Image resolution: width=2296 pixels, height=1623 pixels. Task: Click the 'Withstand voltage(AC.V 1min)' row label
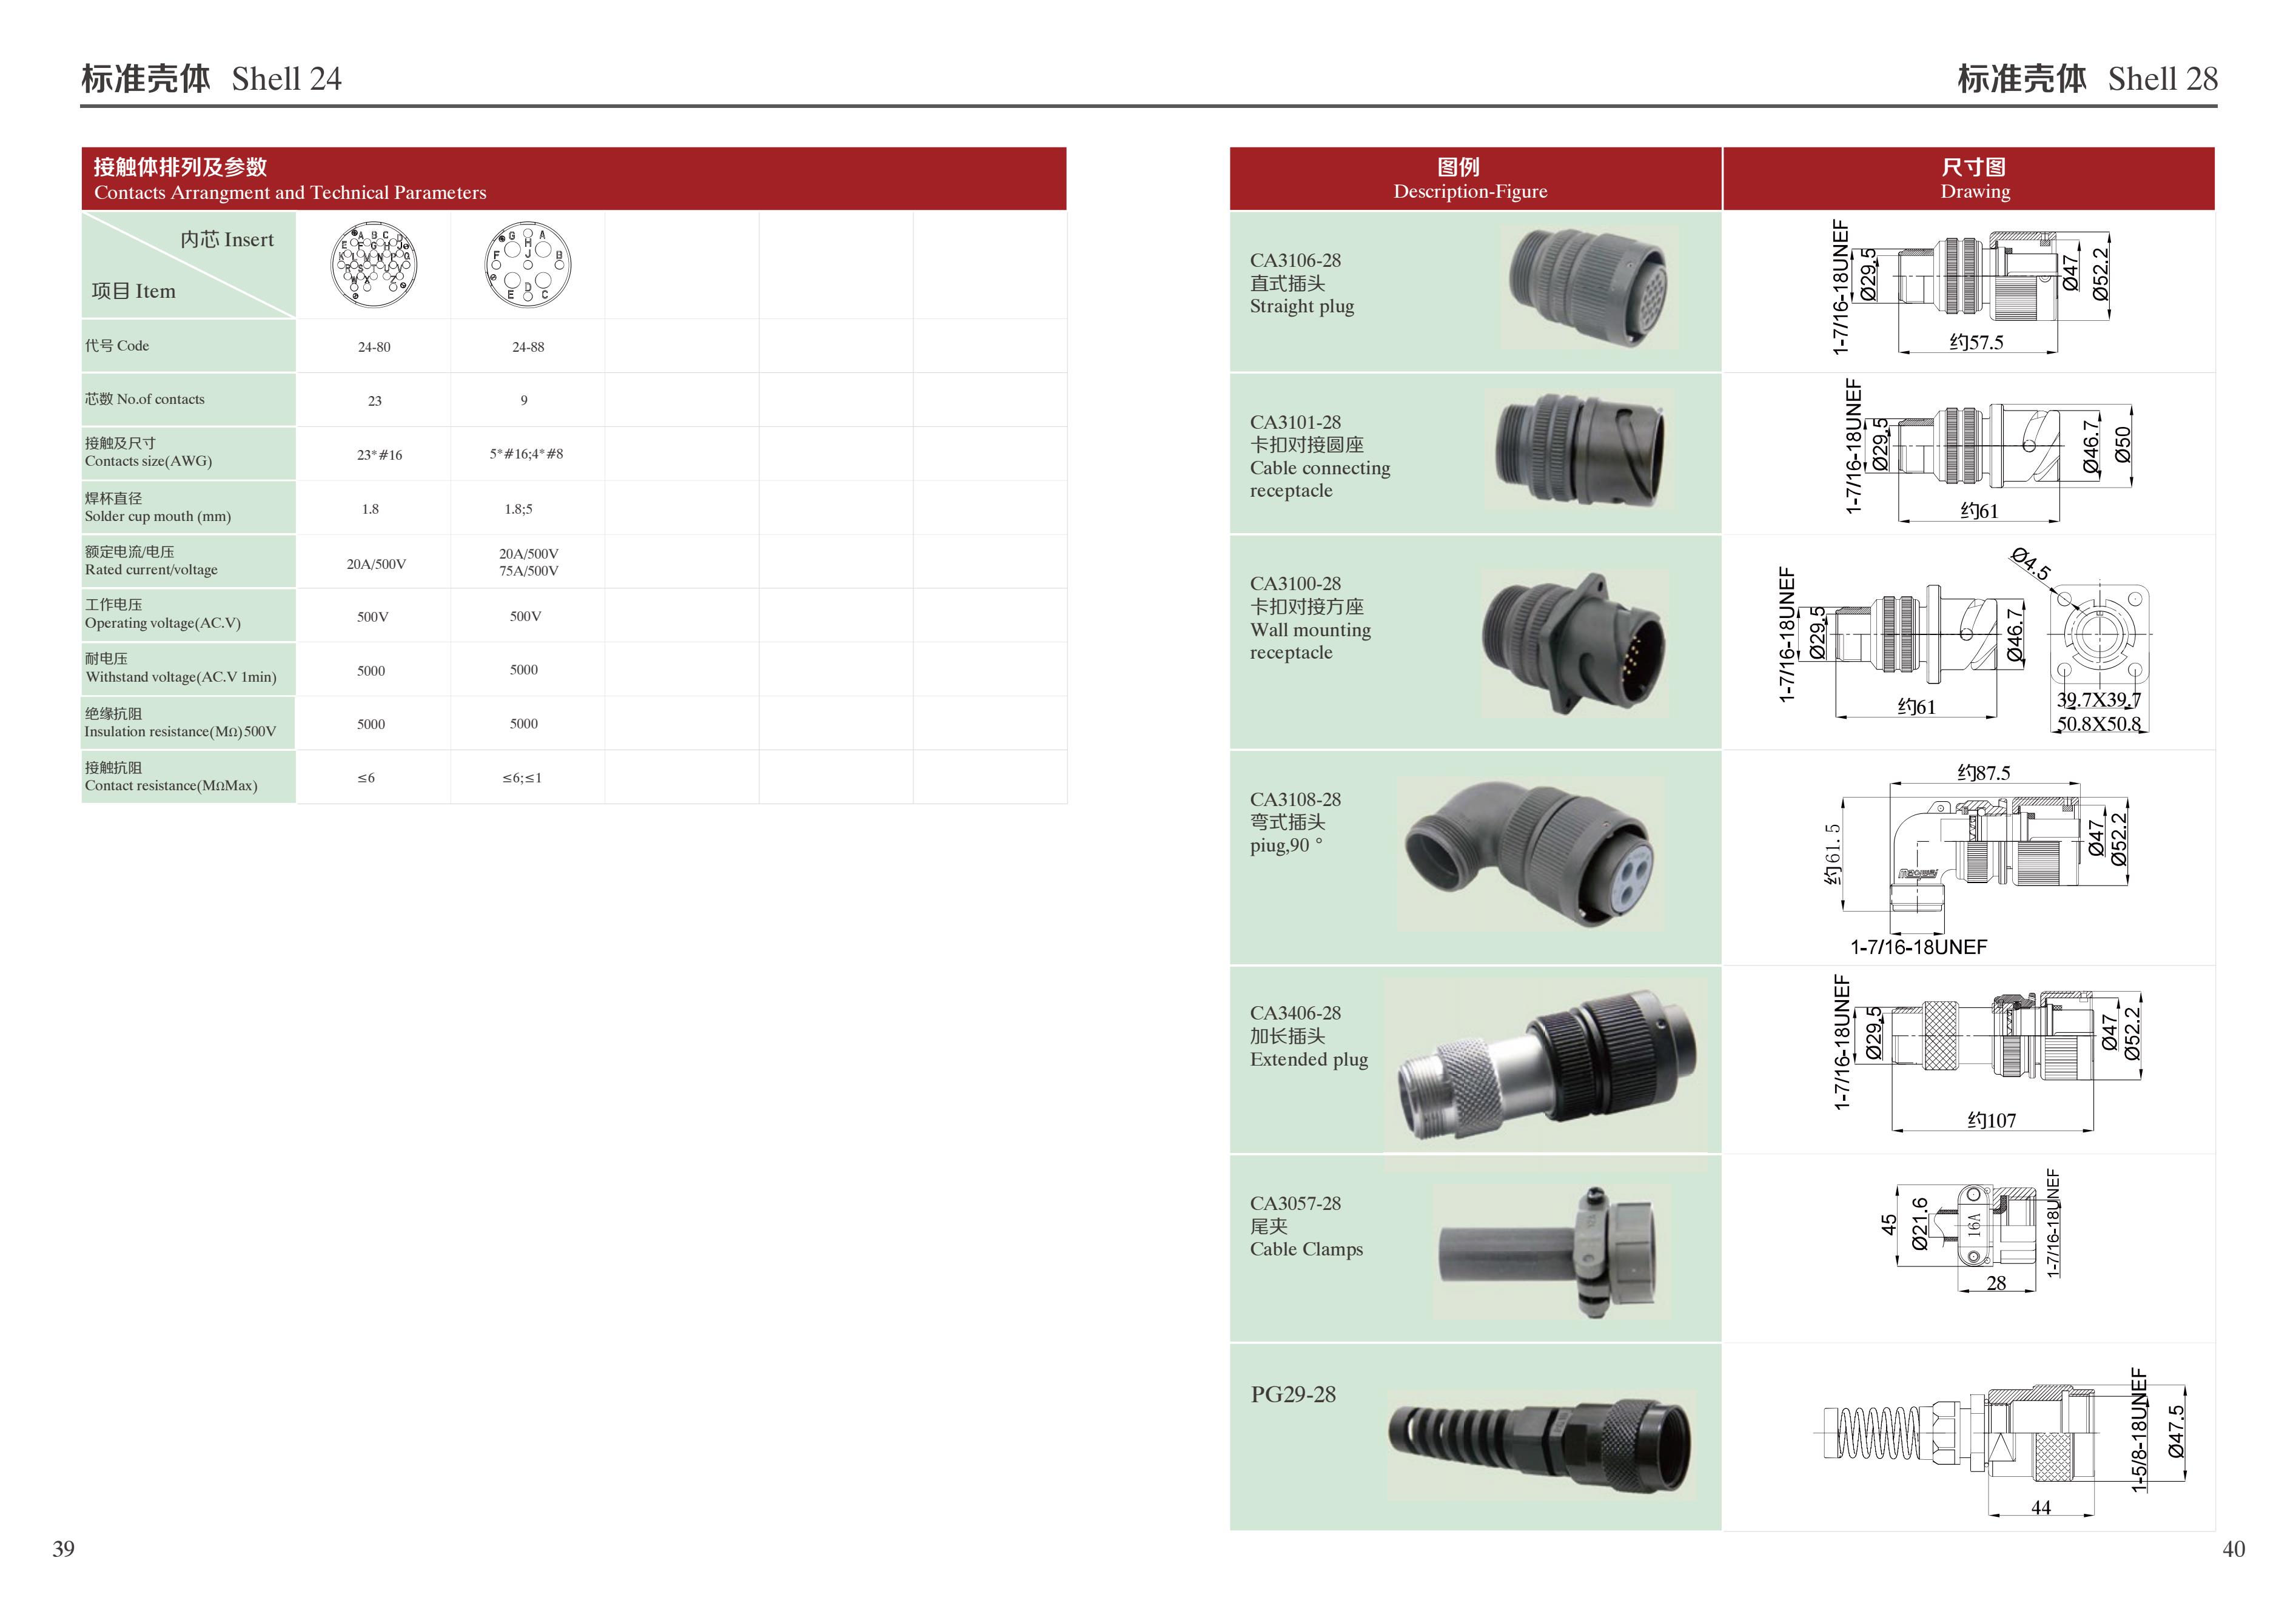(181, 677)
